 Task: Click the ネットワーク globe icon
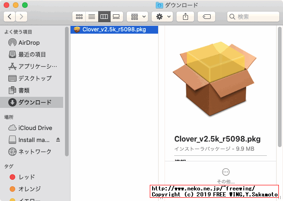point(12,152)
